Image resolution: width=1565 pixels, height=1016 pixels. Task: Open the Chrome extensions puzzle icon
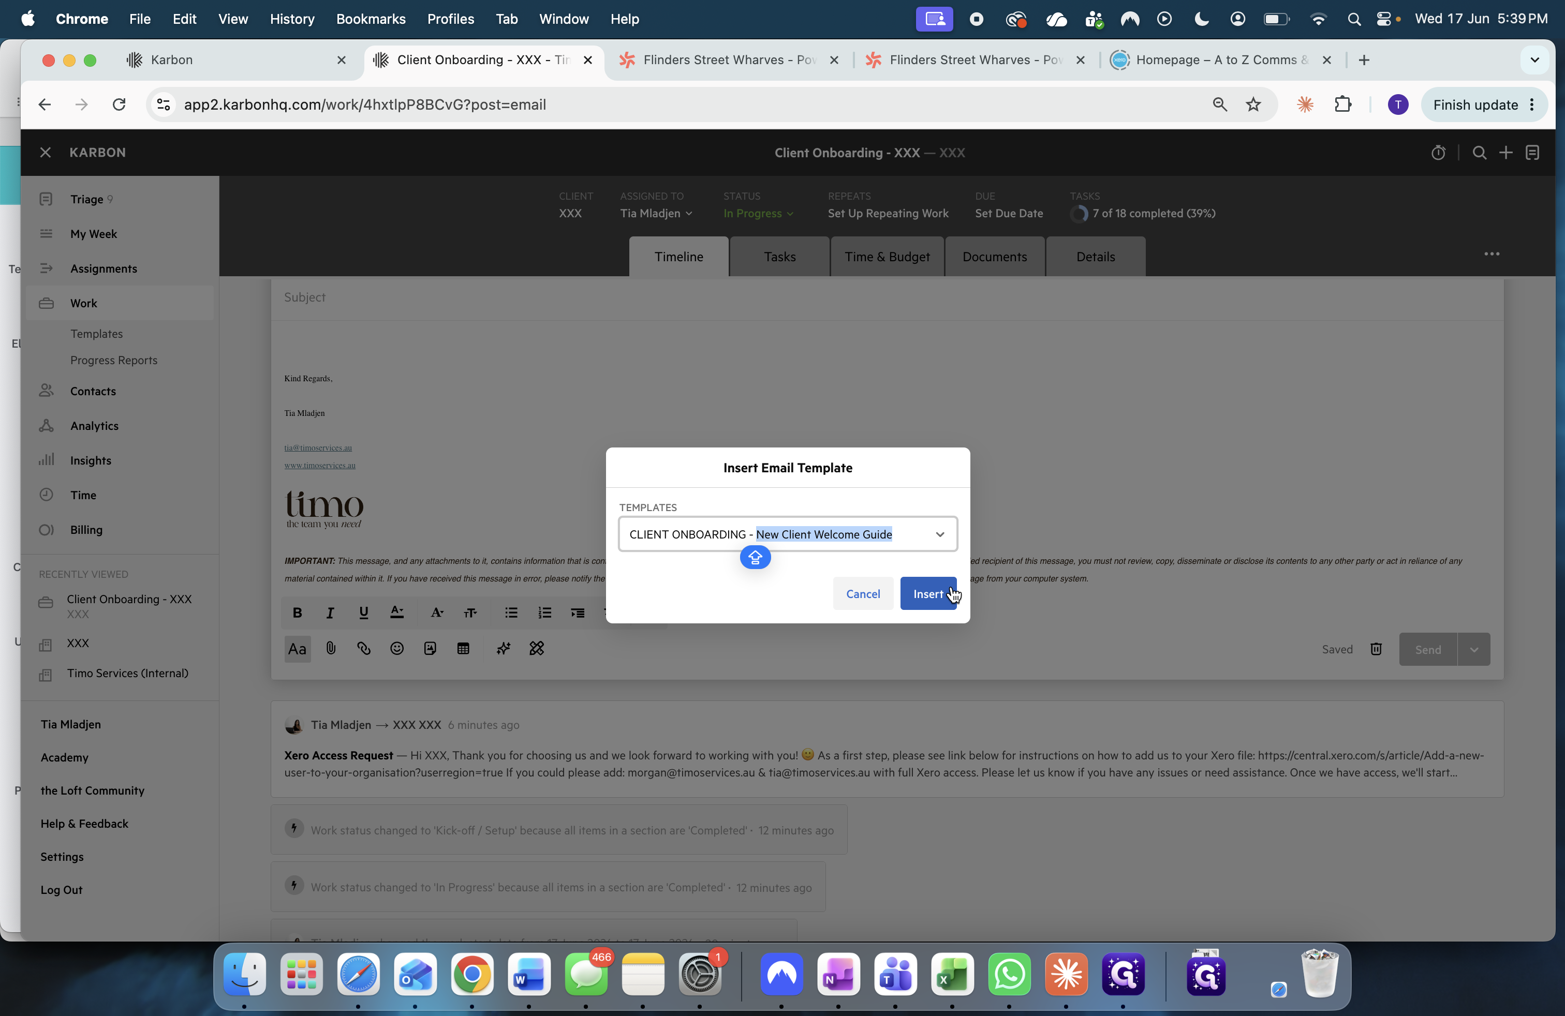tap(1343, 104)
